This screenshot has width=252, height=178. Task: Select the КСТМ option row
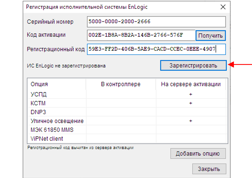point(127,103)
